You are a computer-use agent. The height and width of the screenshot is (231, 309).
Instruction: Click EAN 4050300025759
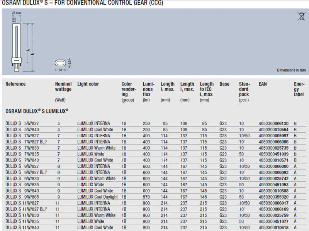click(x=273, y=215)
